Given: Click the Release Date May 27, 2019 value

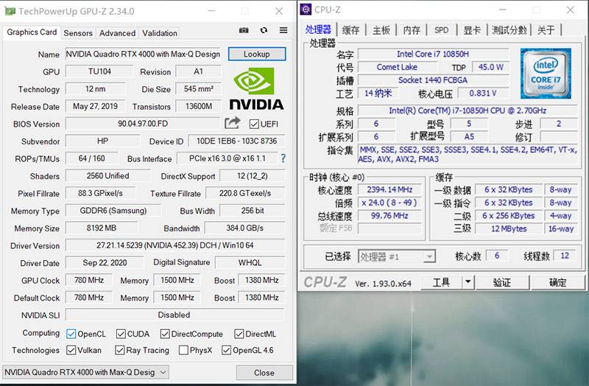Looking at the screenshot, I should [95, 106].
